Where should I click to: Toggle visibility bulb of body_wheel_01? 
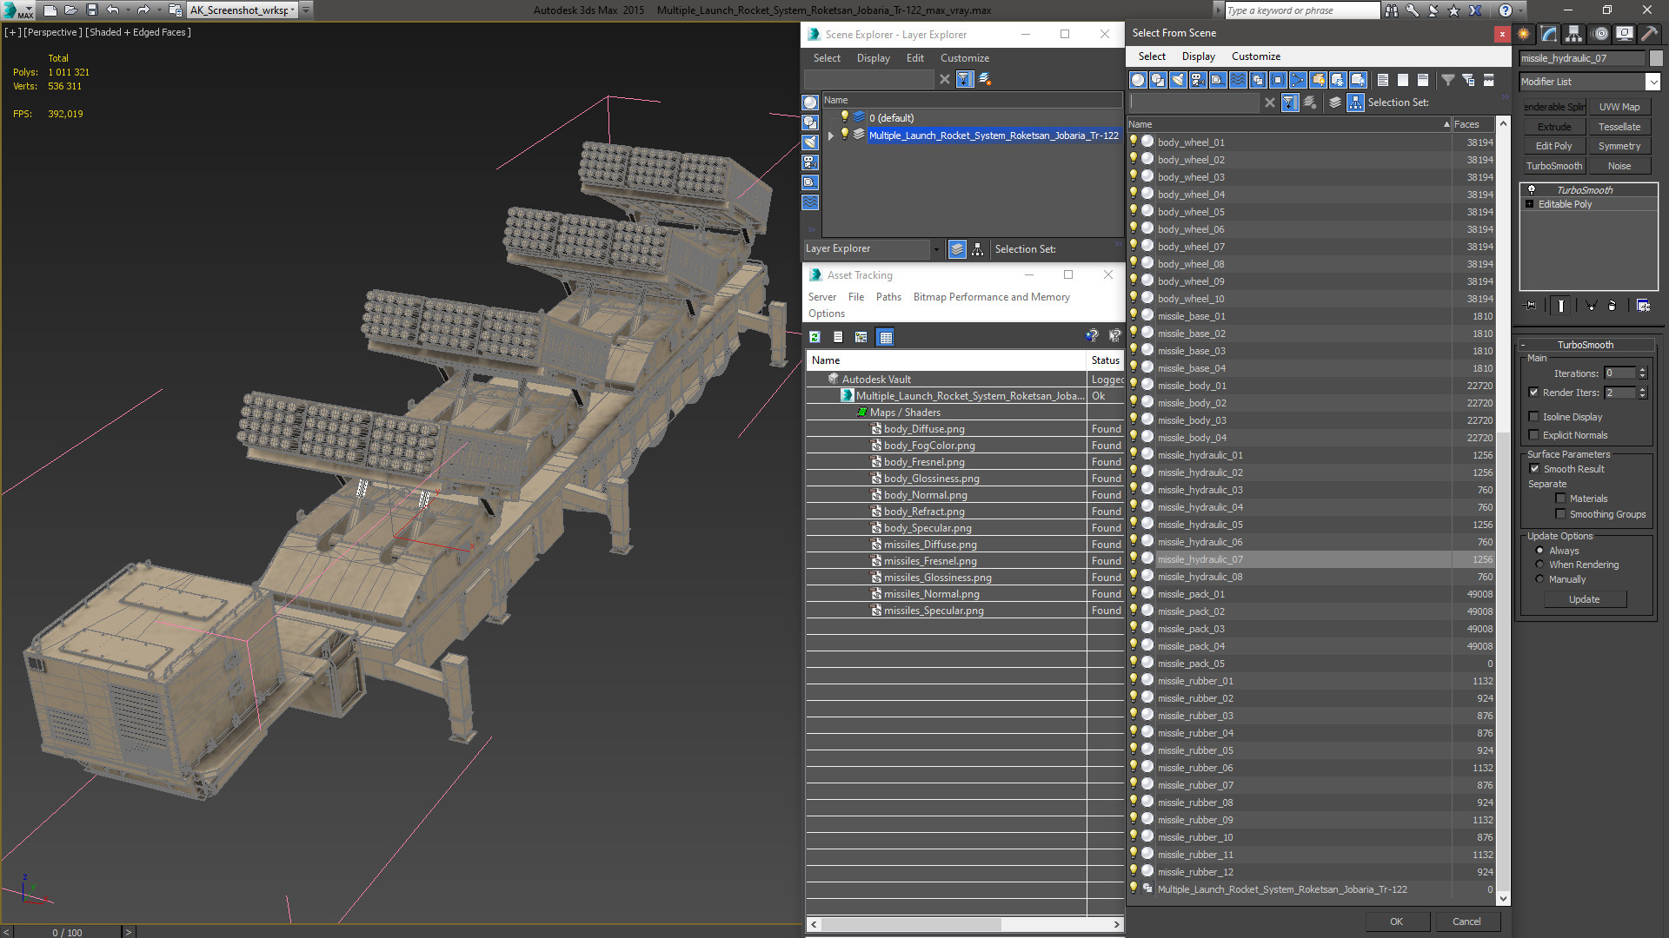pos(1134,142)
